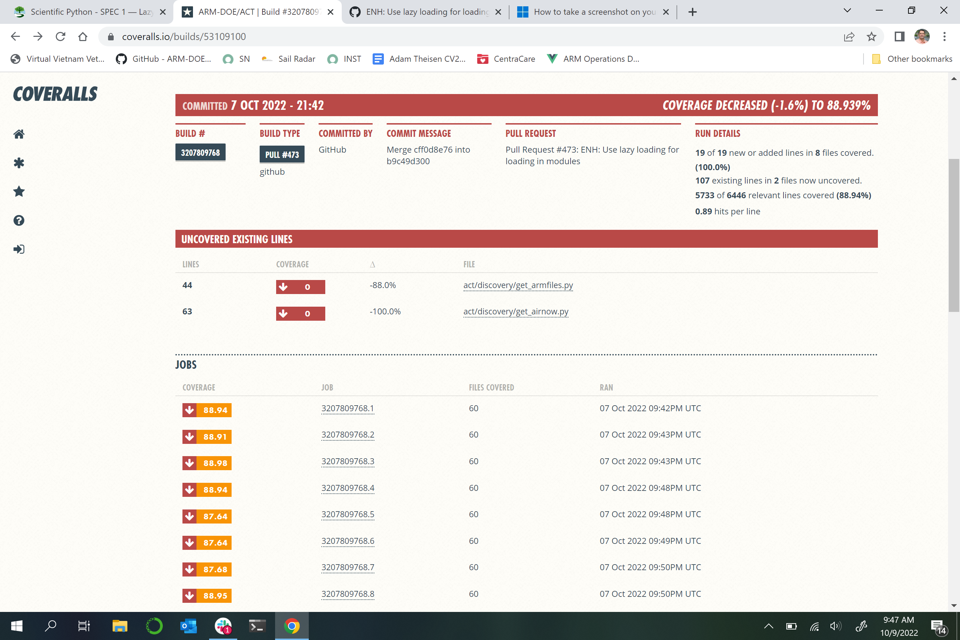Open act/discovery/get_armfiles.py file link

pos(517,285)
